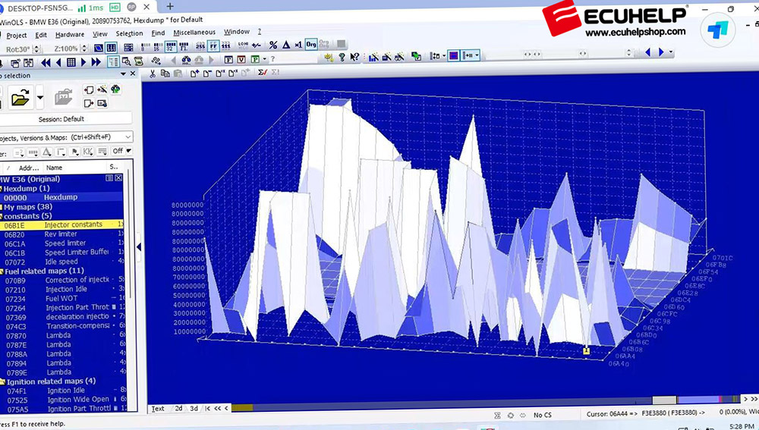Click the Session: Default button

[x=61, y=119]
